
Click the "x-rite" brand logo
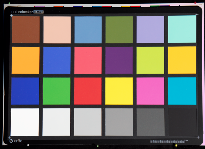pos(16,141)
